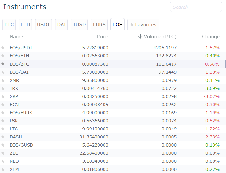
Task: Favorite the EOS/USDT pair star
Action: pos(3,48)
